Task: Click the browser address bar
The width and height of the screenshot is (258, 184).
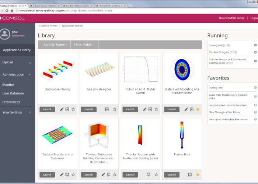Action: pyautogui.click(x=137, y=11)
